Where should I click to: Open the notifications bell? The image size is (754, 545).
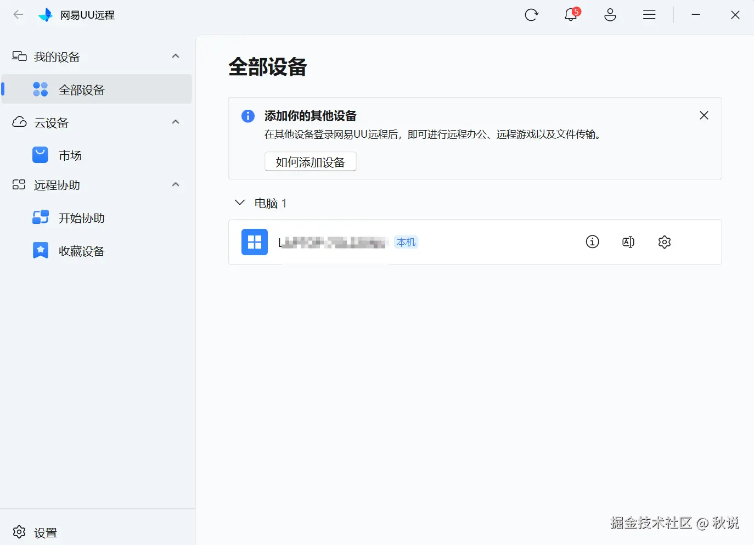click(571, 14)
